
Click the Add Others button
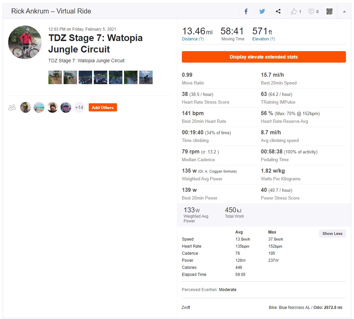103,108
